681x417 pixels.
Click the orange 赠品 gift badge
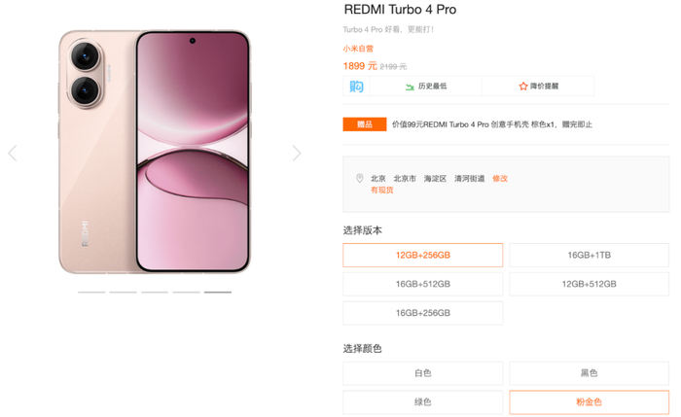[365, 124]
